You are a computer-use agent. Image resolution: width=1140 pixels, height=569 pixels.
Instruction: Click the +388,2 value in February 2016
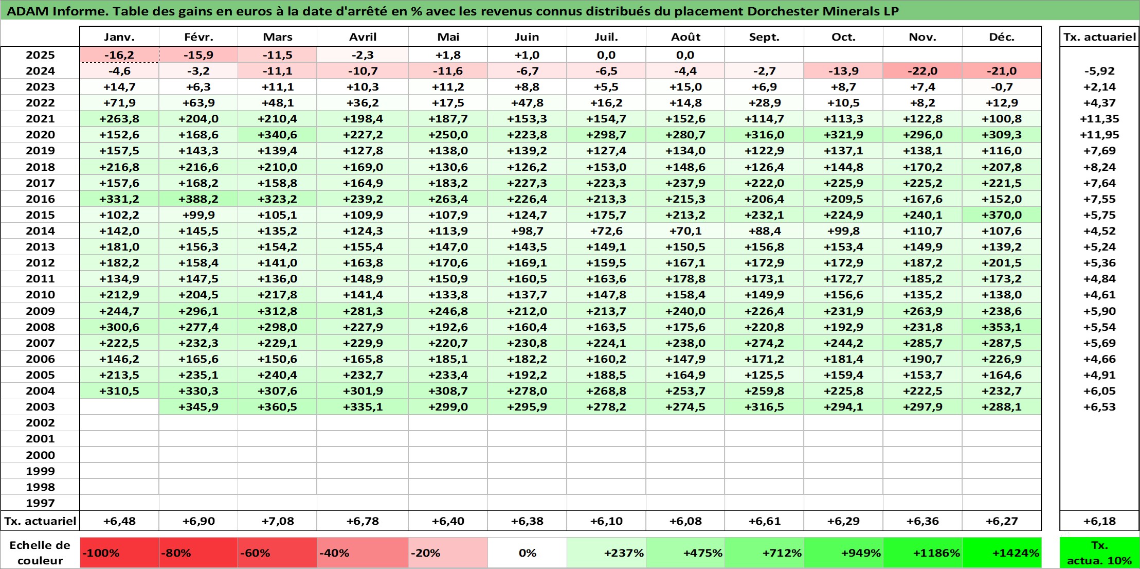(x=198, y=199)
